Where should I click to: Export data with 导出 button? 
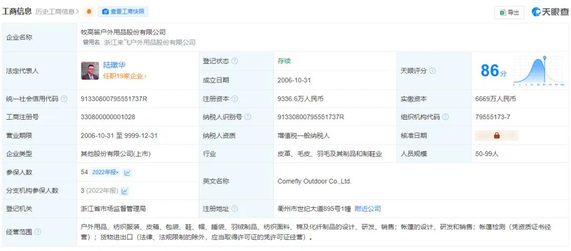(x=509, y=12)
